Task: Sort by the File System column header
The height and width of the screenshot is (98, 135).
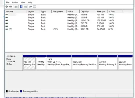Action: (x=59, y=11)
